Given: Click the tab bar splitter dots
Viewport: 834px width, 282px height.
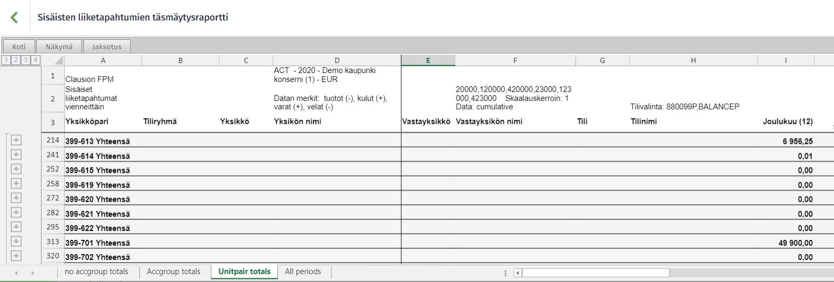Looking at the screenshot, I should (x=505, y=273).
